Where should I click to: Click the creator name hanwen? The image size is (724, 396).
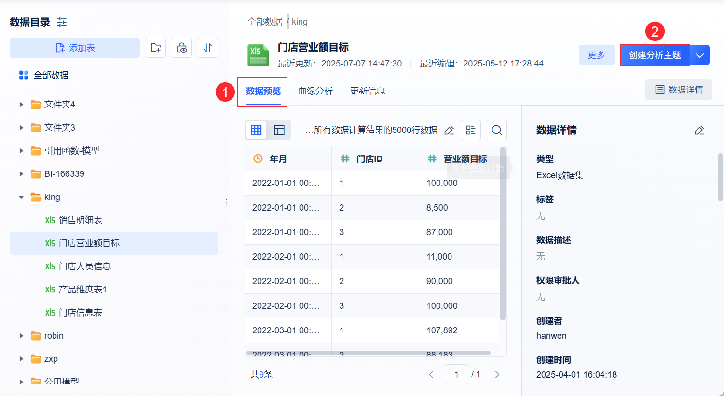pos(551,336)
